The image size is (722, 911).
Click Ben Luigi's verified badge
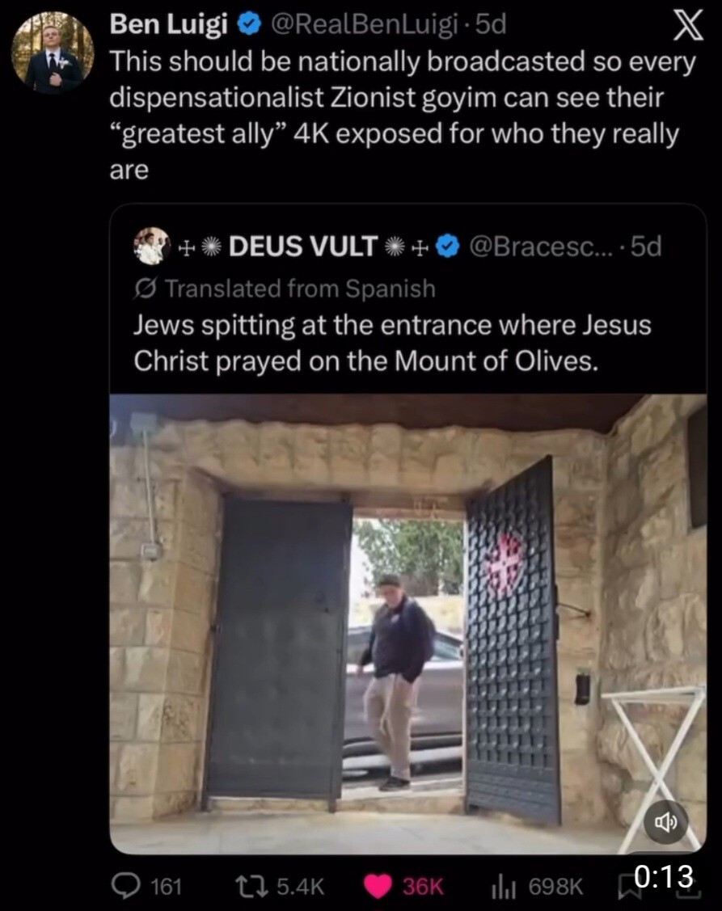[249, 25]
